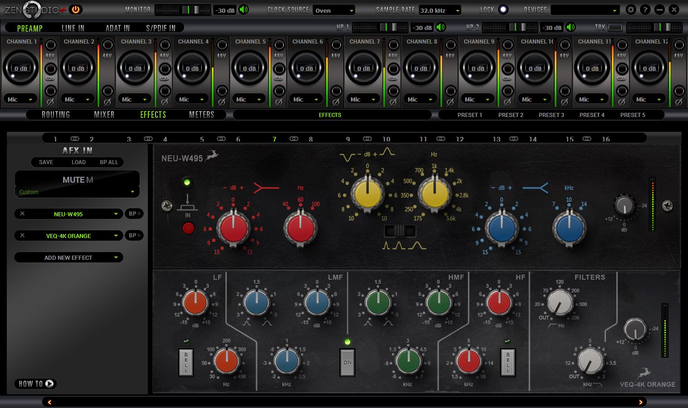Screen dimensions: 688x408
Task: Click the green HMF gain knob on VEQ-4K
Action: [438, 303]
